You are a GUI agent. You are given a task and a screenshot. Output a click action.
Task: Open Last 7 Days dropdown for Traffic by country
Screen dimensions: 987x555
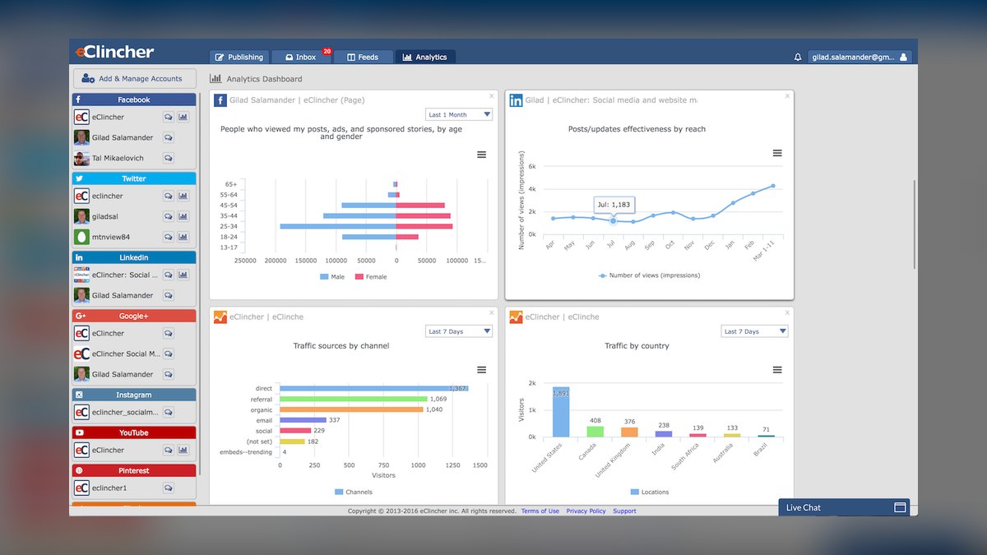[755, 331]
